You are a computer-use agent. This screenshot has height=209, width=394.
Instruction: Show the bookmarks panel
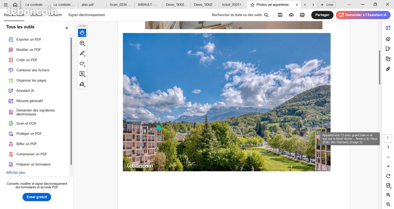click(388, 49)
